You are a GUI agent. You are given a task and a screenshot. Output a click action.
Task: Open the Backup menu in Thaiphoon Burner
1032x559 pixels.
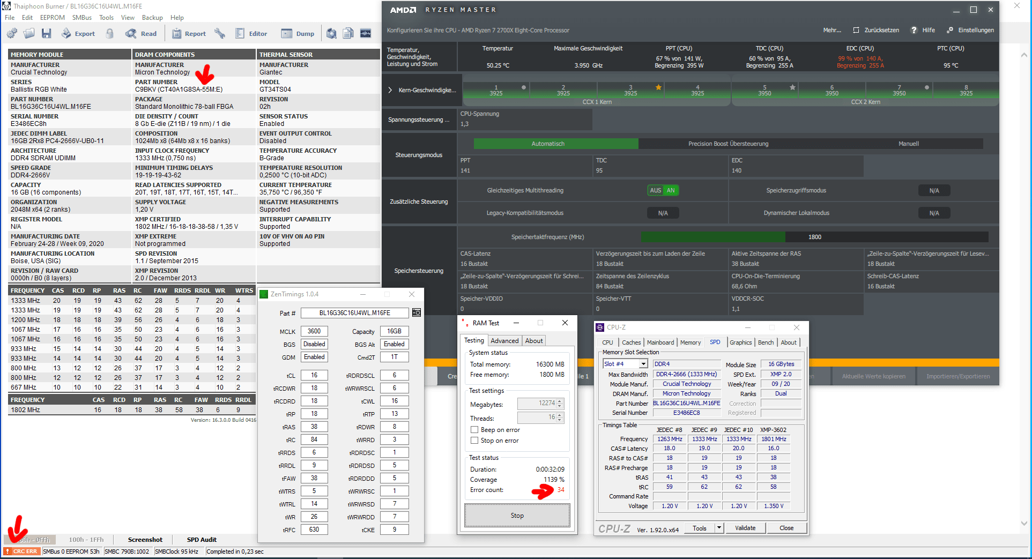pos(152,18)
